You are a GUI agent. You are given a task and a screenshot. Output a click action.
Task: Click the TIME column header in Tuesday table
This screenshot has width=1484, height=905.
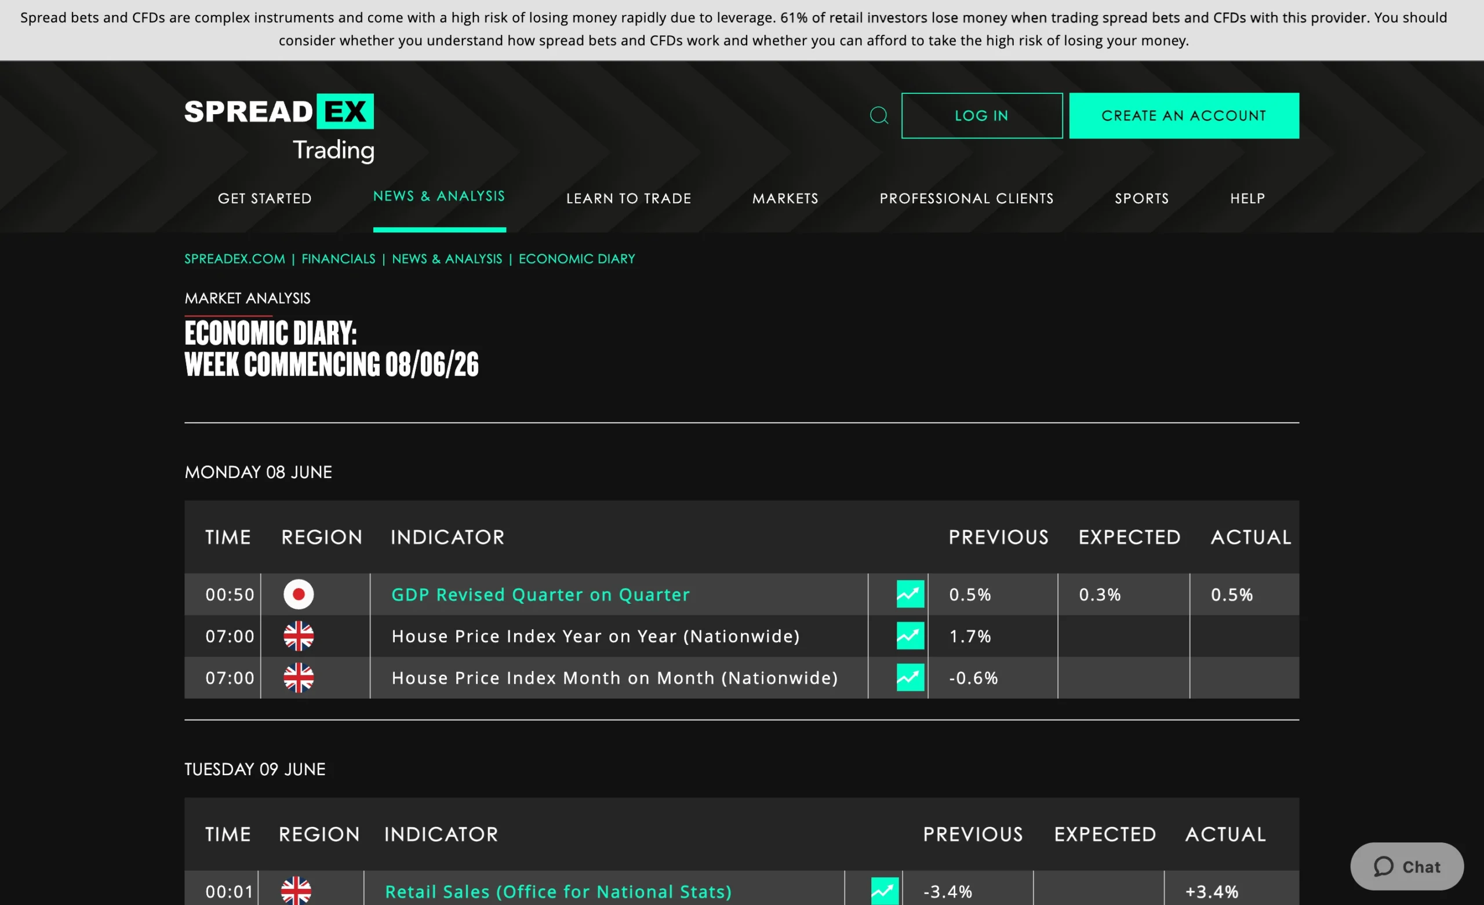click(x=228, y=834)
